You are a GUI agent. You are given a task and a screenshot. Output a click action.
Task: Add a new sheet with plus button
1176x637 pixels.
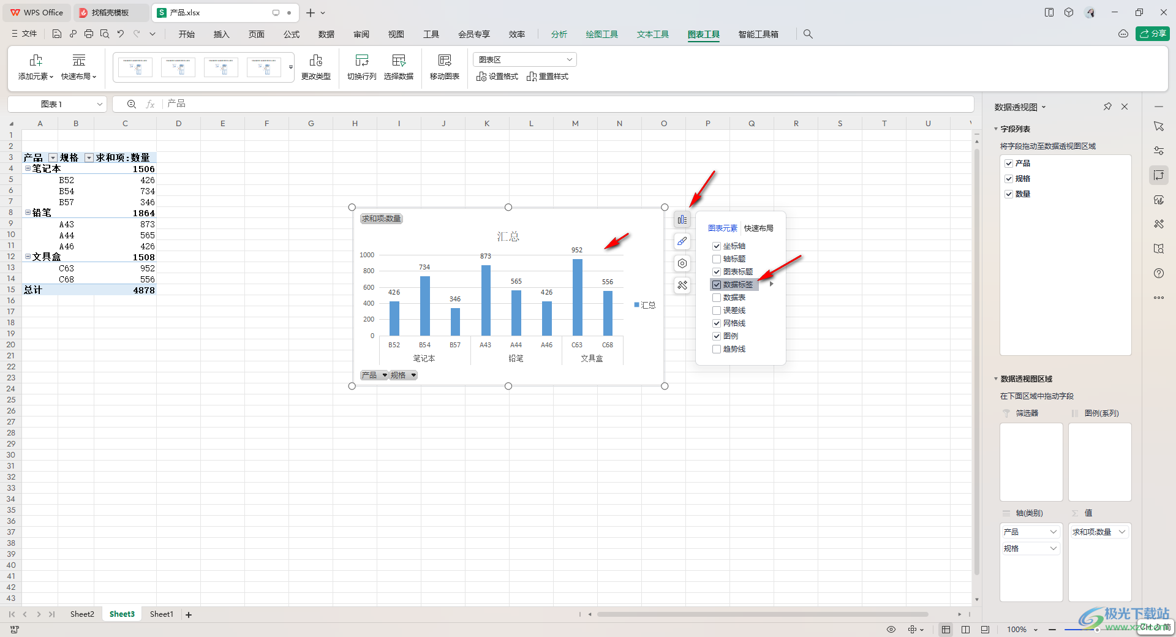(189, 615)
